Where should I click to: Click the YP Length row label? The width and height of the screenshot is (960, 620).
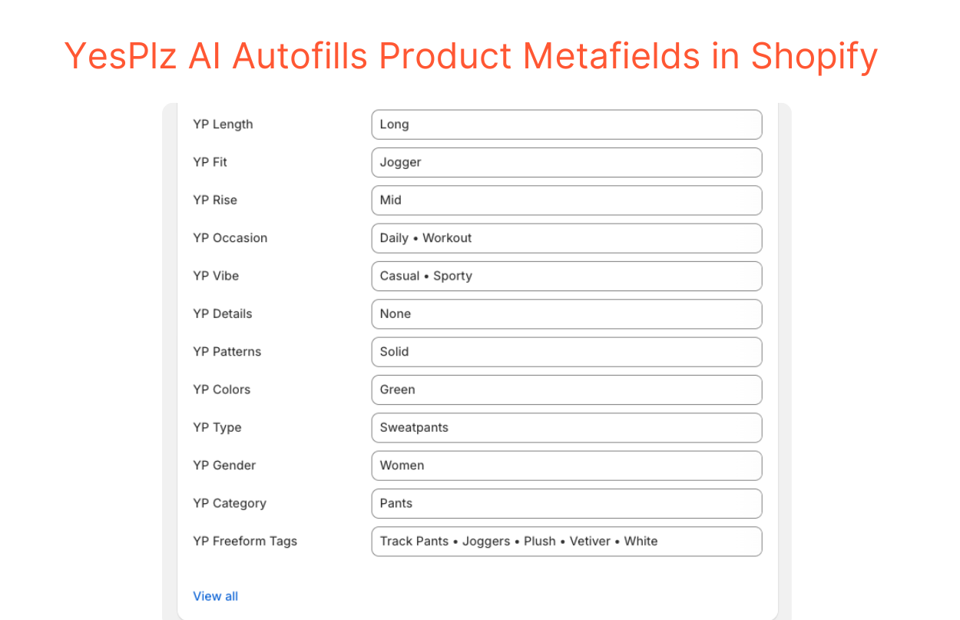point(223,124)
